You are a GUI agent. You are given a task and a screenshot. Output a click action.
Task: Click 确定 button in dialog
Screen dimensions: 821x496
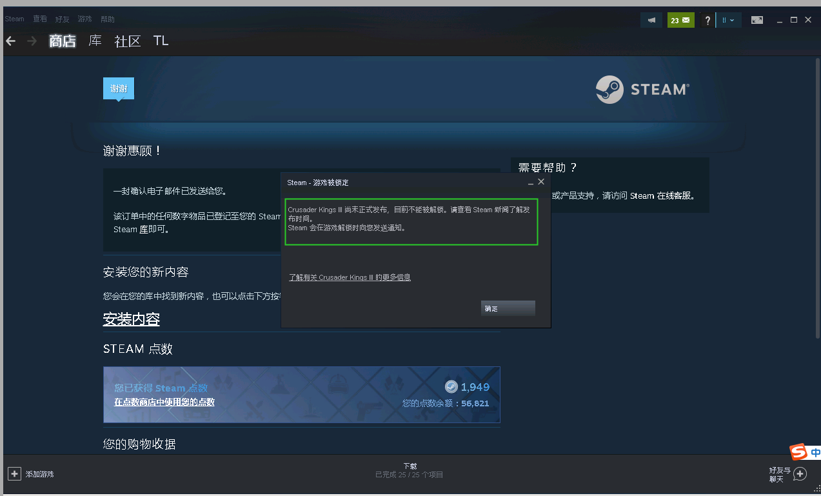point(508,308)
